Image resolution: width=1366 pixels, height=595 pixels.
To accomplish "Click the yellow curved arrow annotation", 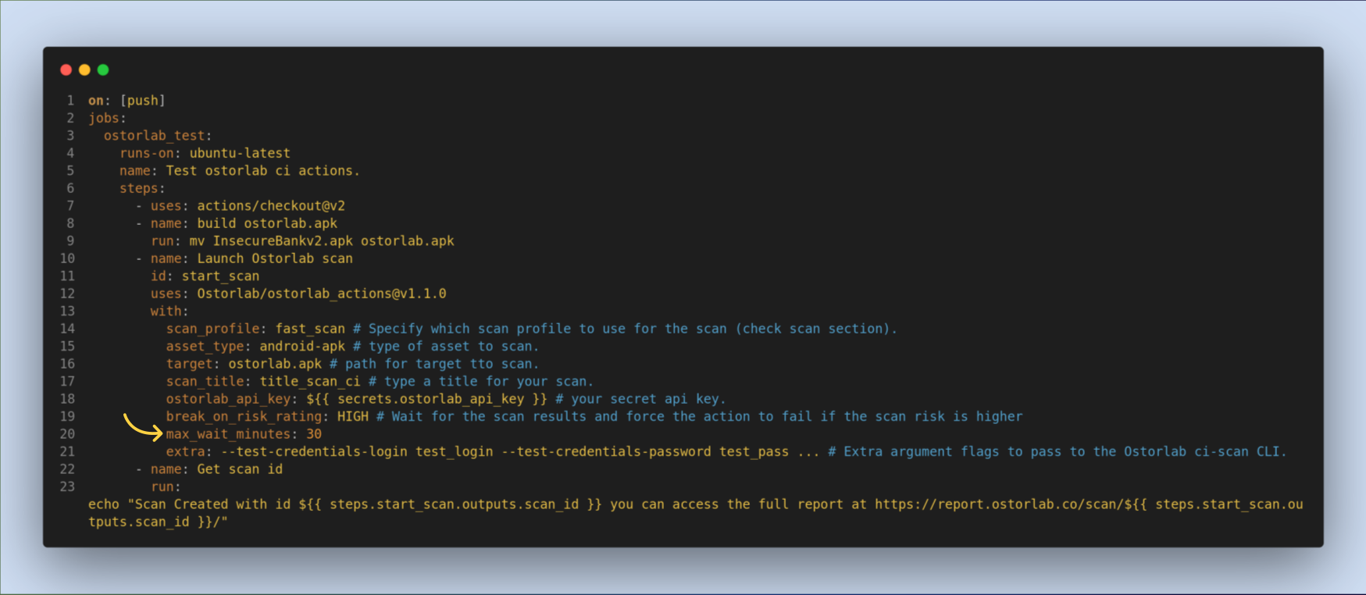I will click(142, 427).
